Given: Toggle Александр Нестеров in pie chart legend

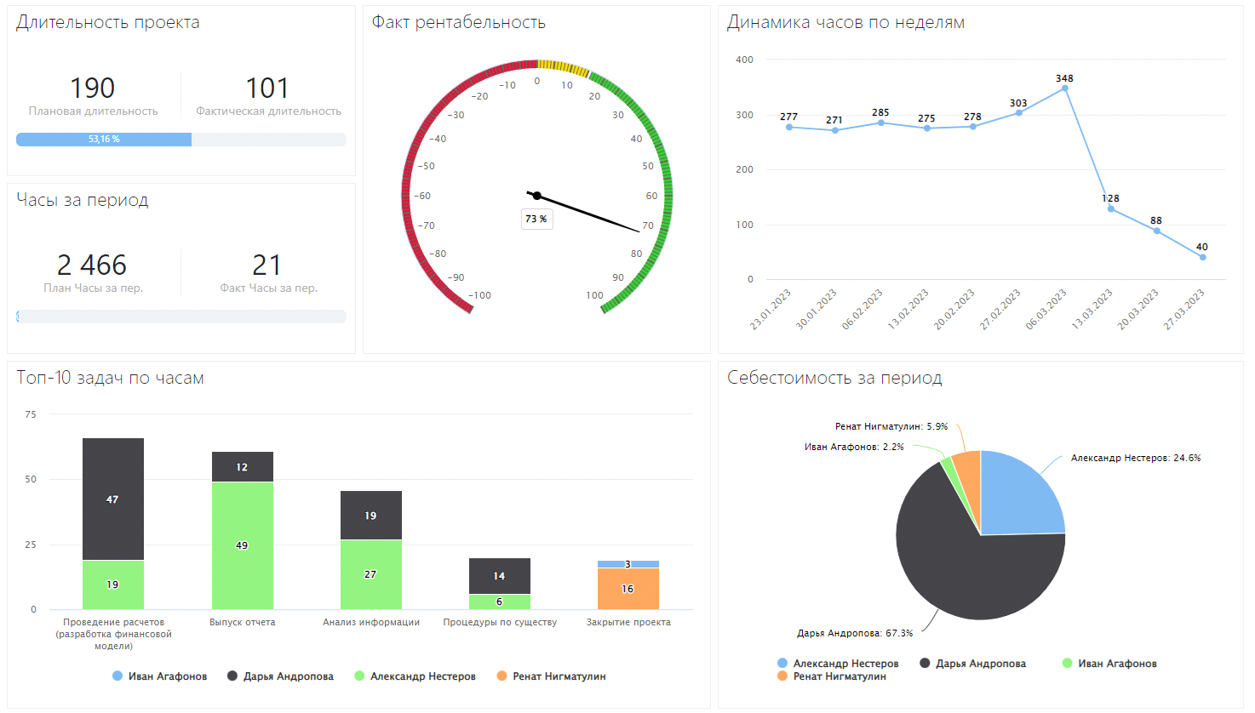Looking at the screenshot, I should point(838,664).
